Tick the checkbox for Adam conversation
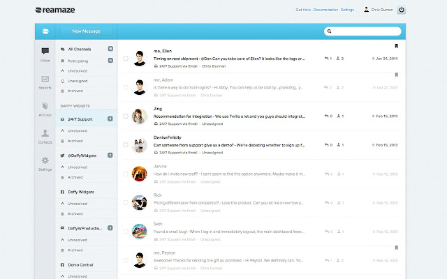The width and height of the screenshot is (447, 279). 126,87
